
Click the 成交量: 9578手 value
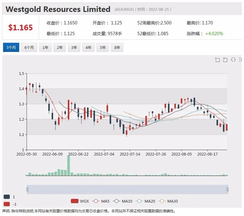coord(107,34)
